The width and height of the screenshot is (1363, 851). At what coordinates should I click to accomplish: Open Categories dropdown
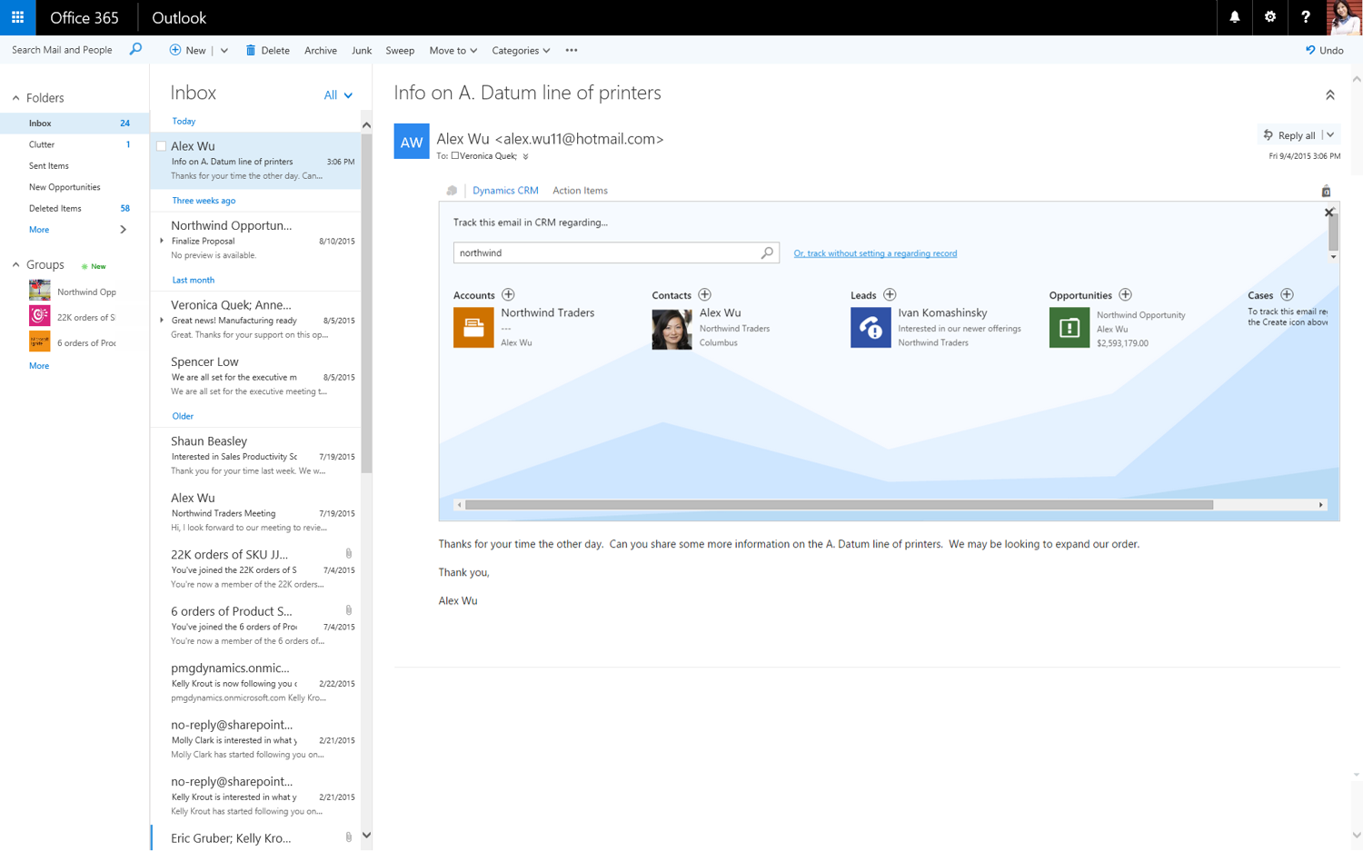pyautogui.click(x=521, y=50)
